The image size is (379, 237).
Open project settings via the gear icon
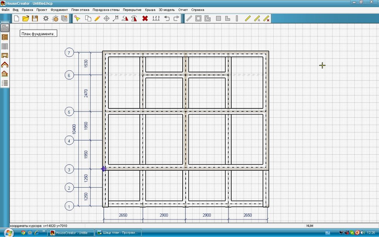[x=46, y=18]
